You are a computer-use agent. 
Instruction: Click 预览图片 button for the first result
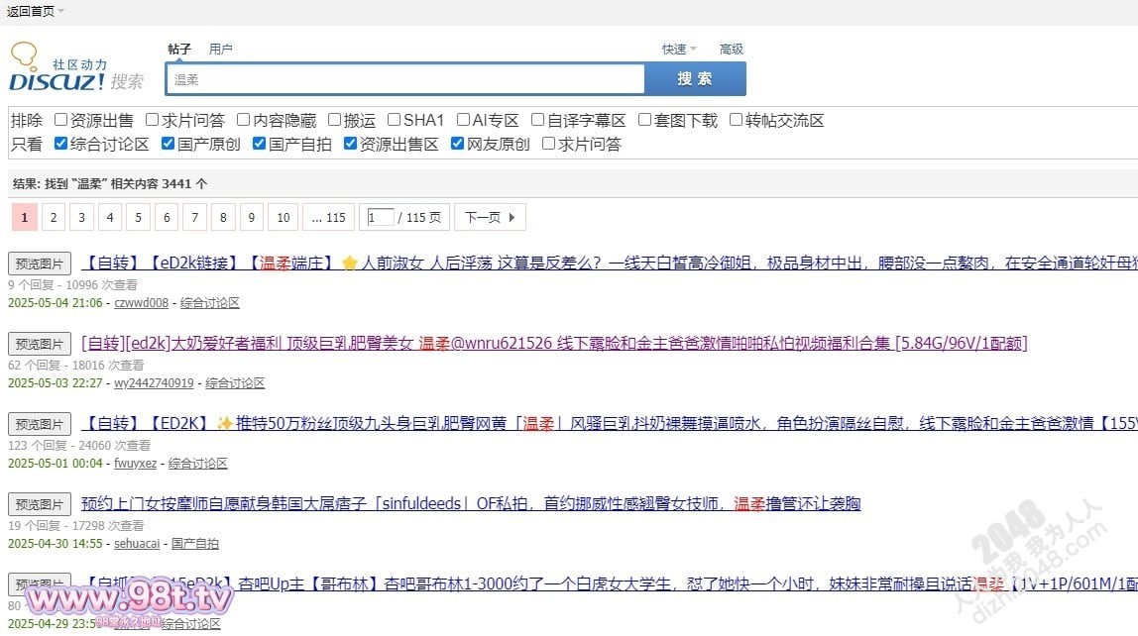point(40,264)
